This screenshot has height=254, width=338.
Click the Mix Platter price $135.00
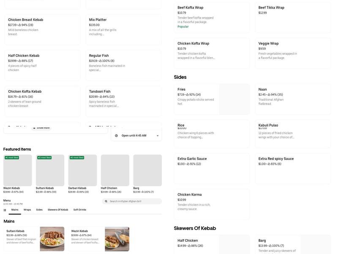coord(94,25)
